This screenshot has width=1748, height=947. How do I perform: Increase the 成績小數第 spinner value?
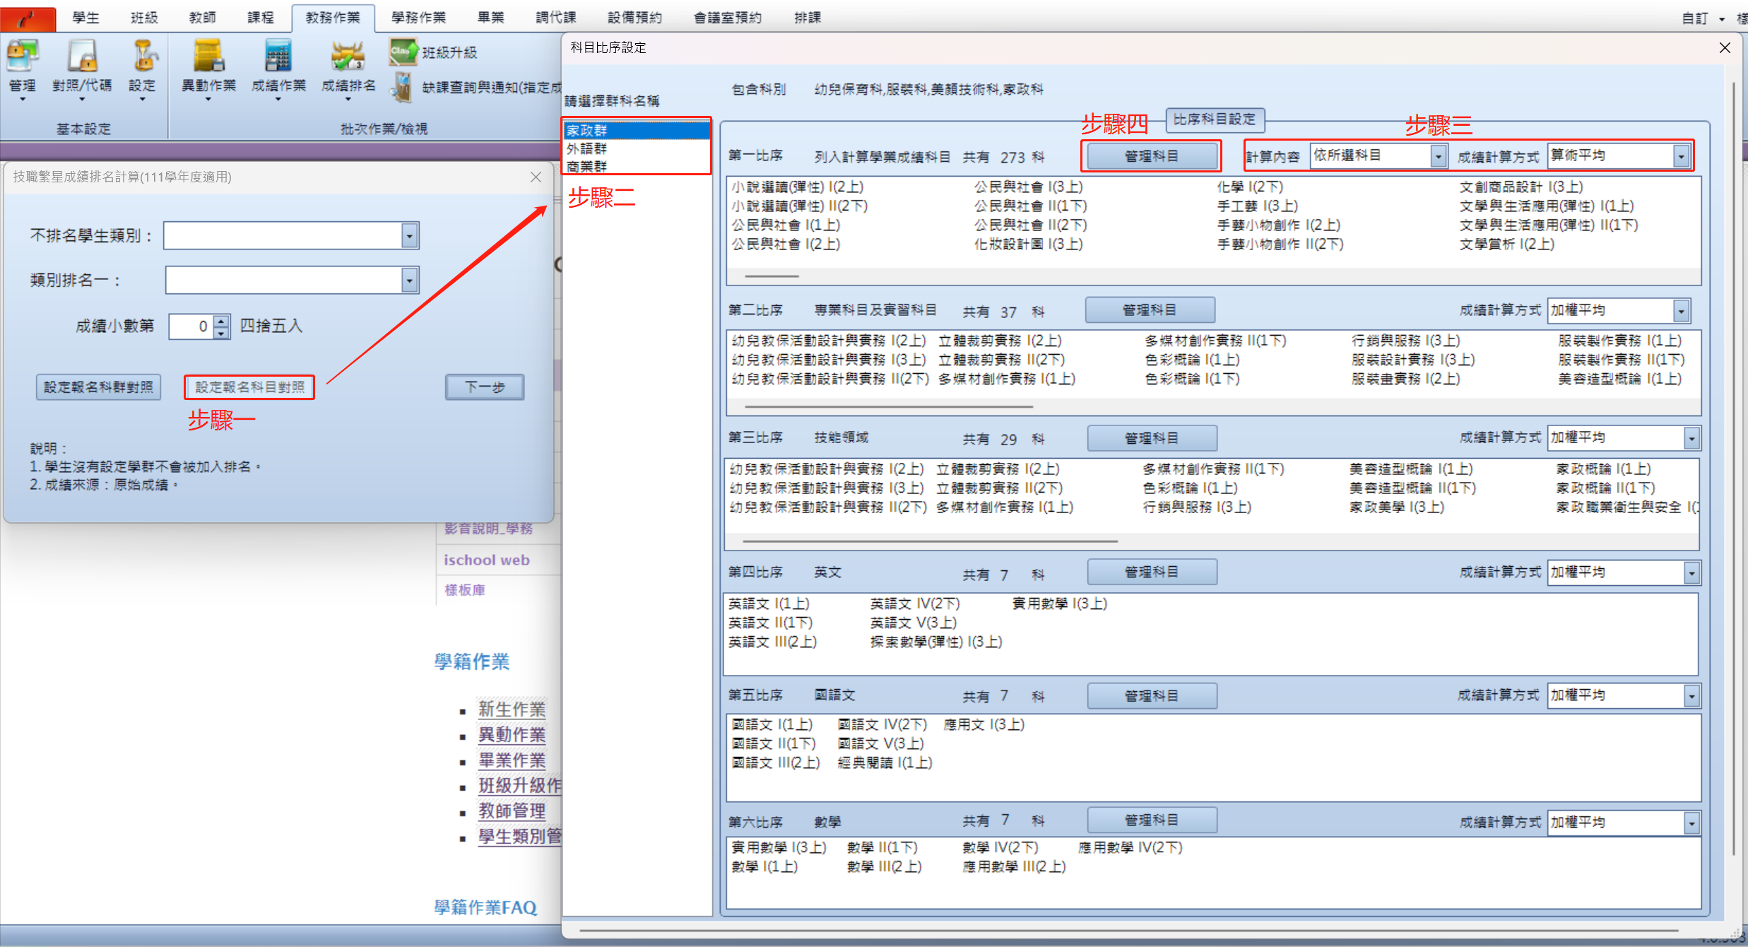pyautogui.click(x=222, y=319)
